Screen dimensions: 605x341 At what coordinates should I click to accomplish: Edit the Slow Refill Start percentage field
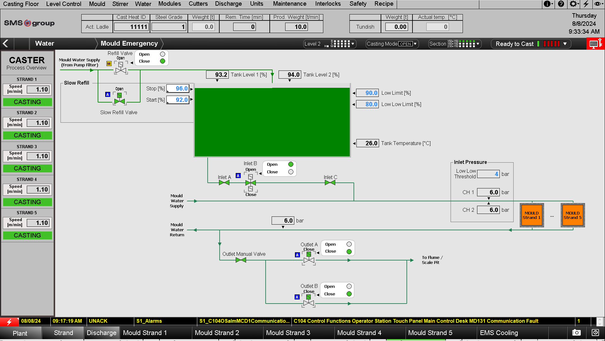178,100
